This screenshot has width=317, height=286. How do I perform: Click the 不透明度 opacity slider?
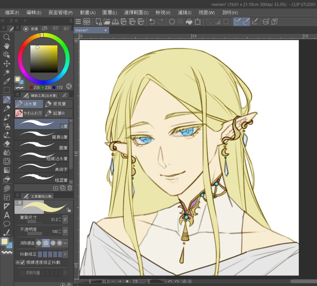click(35, 233)
